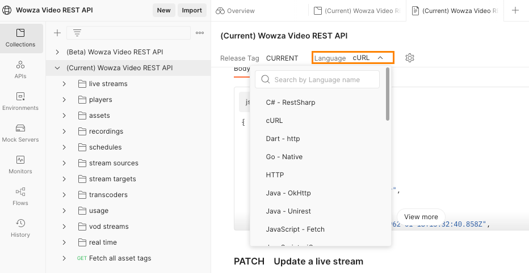Click the recordings folder icon
Image resolution: width=529 pixels, height=273 pixels.
82,131
